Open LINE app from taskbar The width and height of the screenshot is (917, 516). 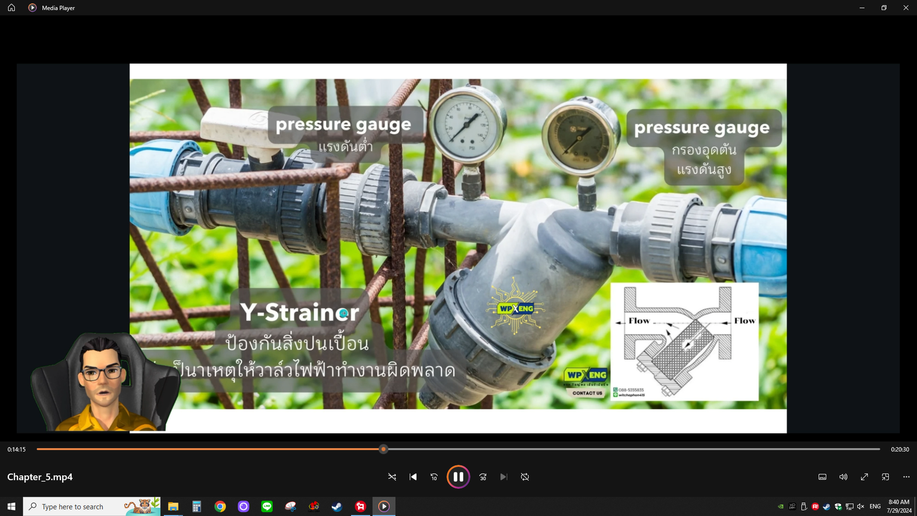267,506
